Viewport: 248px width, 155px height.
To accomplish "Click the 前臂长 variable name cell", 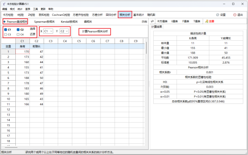I will (37, 47).
